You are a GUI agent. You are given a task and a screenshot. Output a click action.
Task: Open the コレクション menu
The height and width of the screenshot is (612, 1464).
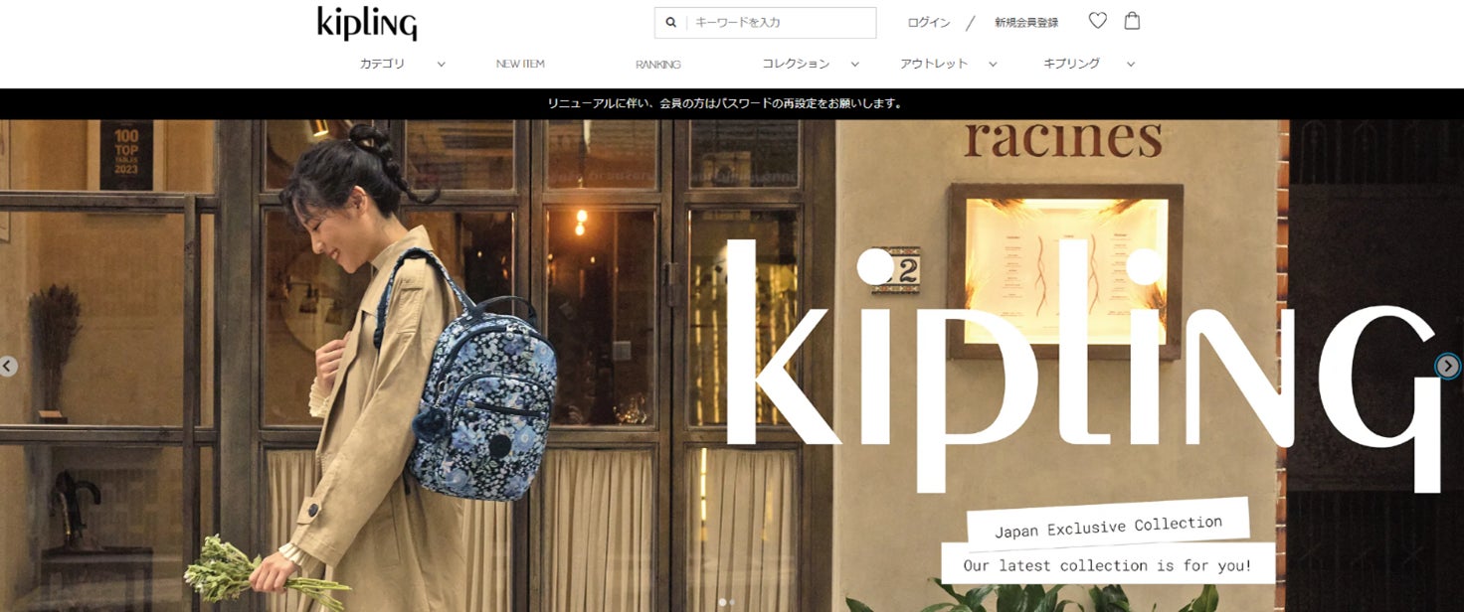(796, 64)
